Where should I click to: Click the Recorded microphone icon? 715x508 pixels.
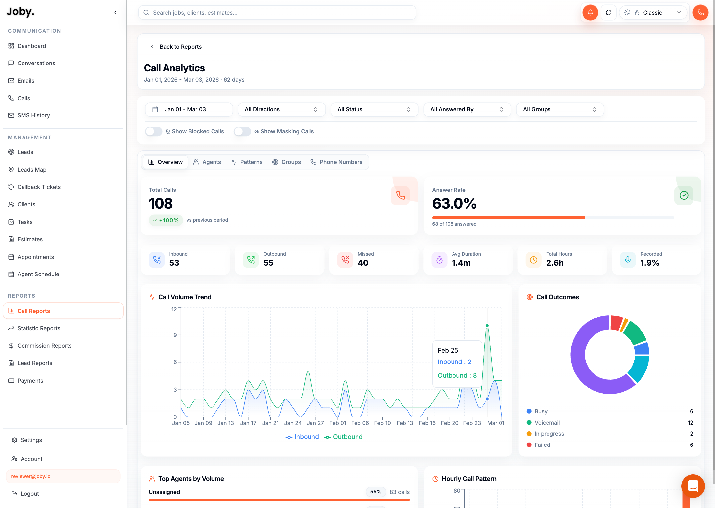coord(628,260)
